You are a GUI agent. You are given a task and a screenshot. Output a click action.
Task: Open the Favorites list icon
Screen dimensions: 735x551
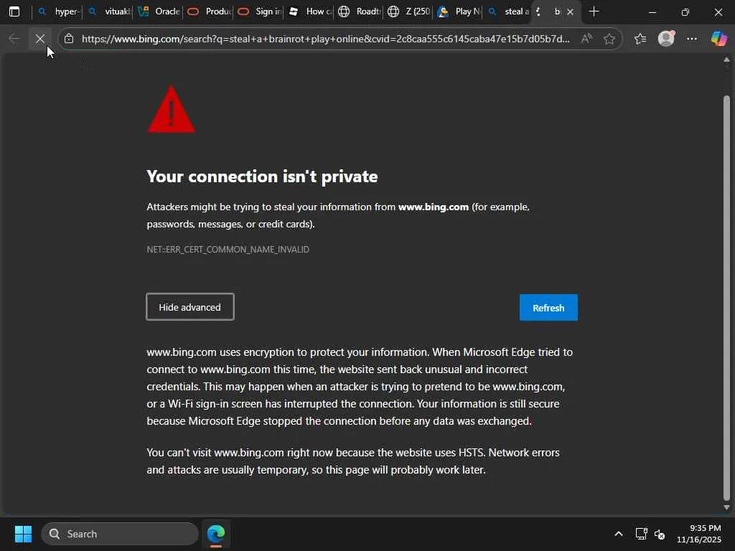click(640, 39)
